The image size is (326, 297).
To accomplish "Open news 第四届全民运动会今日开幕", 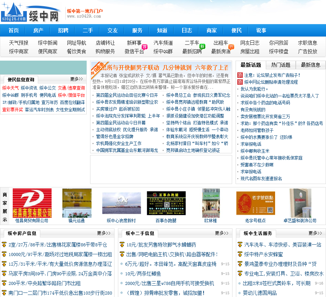I will tap(121, 123).
